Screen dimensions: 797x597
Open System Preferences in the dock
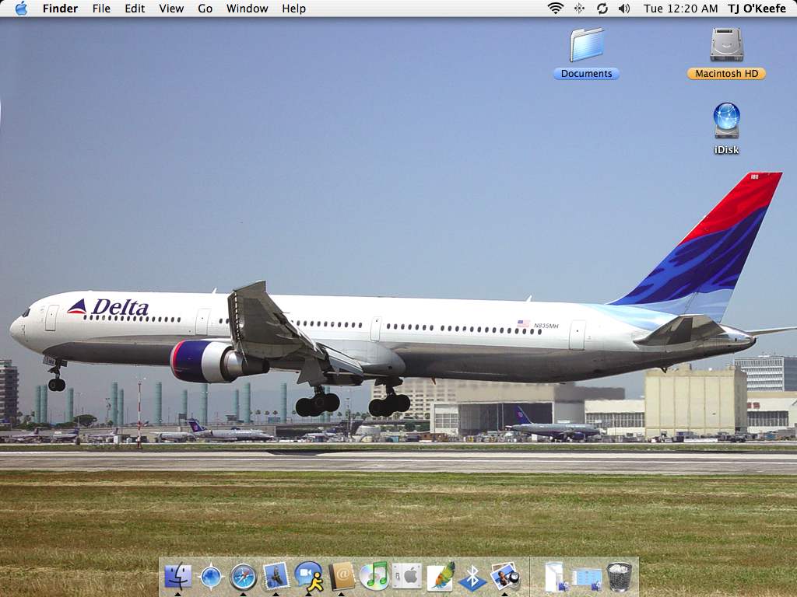(x=407, y=577)
